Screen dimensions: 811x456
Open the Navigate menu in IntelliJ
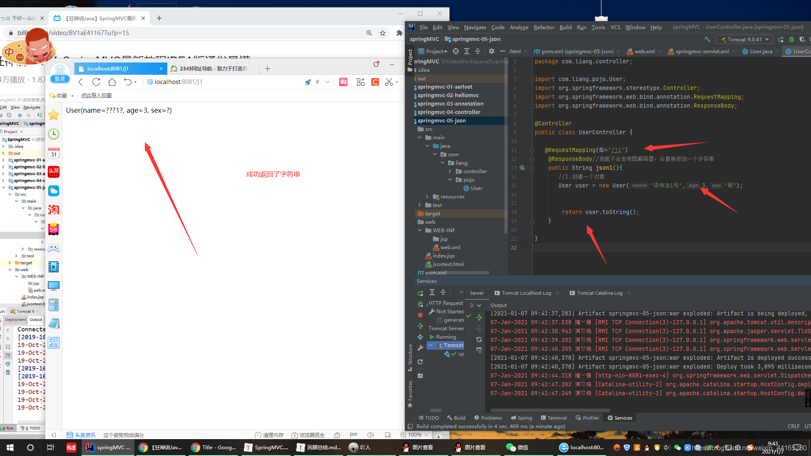tap(475, 27)
